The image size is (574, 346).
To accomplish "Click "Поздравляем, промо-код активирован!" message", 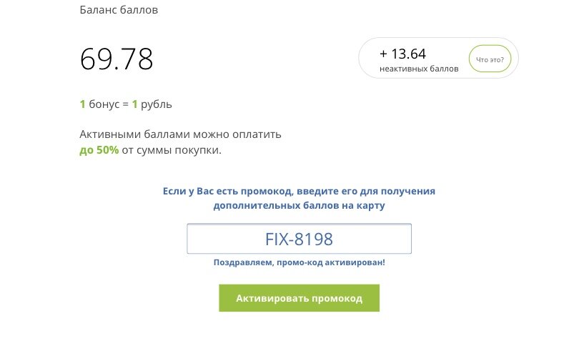I will [x=299, y=262].
